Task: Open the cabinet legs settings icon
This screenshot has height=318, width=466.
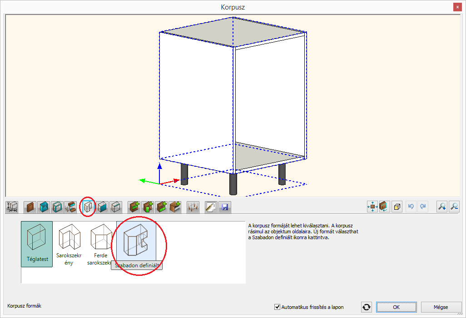Action: 193,207
